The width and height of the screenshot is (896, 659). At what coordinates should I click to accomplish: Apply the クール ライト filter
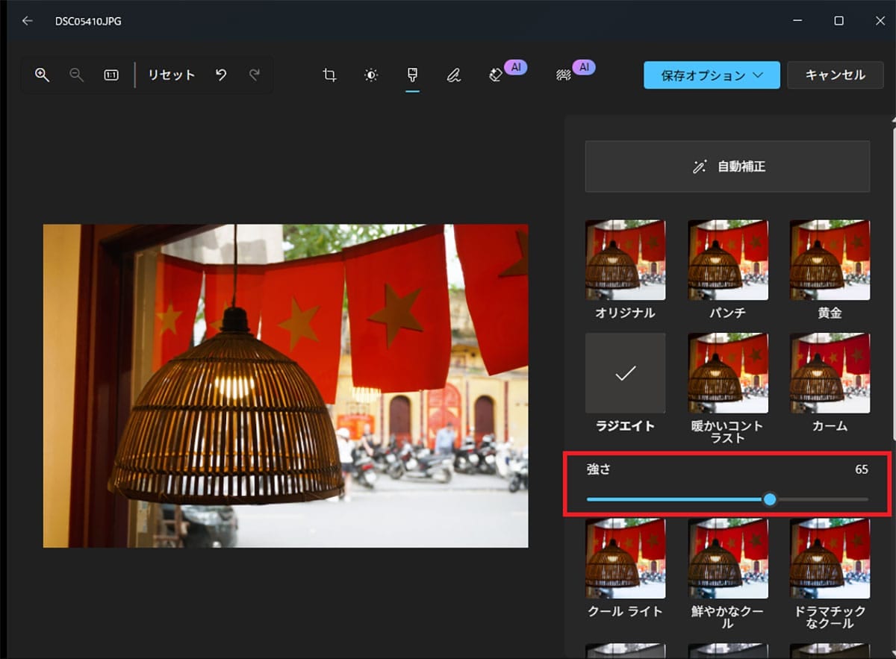(x=626, y=558)
